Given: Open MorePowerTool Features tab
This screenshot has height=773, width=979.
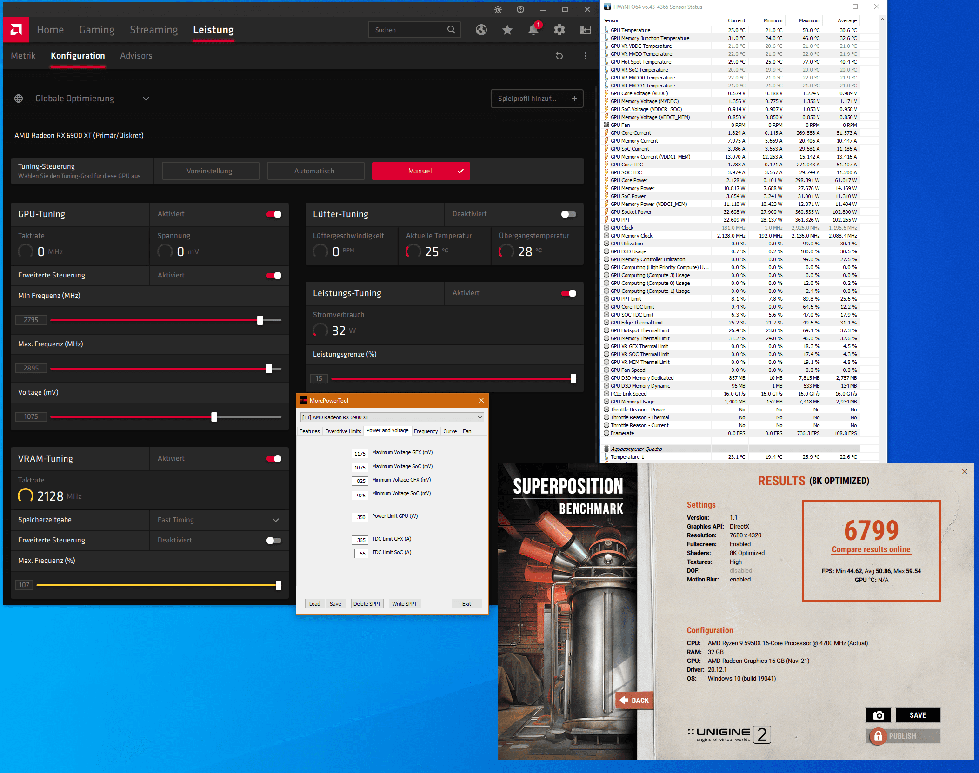Looking at the screenshot, I should click(309, 431).
